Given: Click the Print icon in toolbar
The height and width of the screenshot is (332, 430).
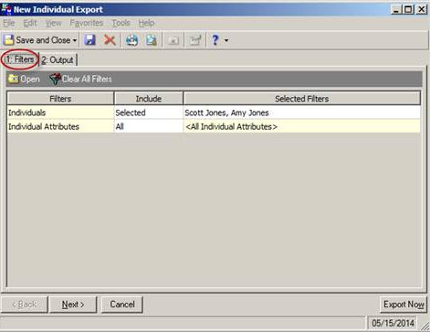Looking at the screenshot, I should (131, 40).
